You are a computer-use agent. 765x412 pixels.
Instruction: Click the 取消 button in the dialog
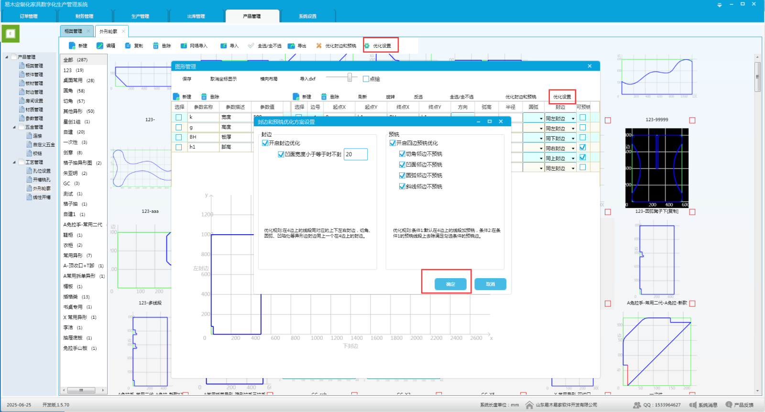pos(490,284)
